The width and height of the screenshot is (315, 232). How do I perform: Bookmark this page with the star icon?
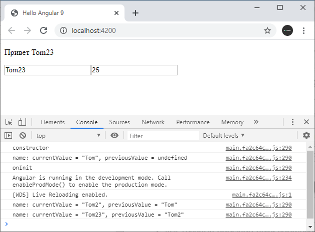tap(267, 30)
